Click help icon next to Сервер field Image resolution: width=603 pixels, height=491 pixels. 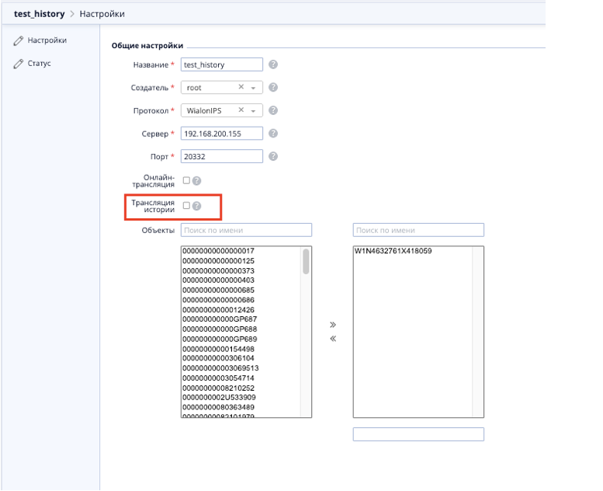[273, 134]
